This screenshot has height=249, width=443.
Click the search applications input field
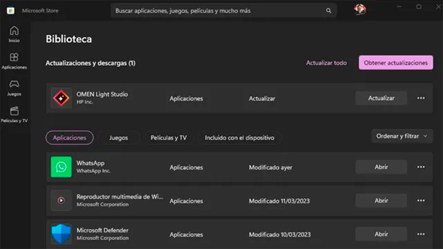pos(221,11)
